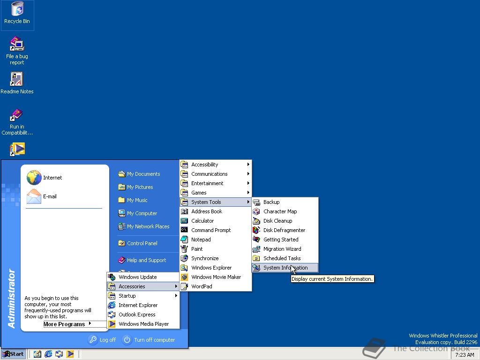Screen dimensions: 480x360
Task: Click Show Desktop quick launch icon
Action: click(x=37, y=354)
